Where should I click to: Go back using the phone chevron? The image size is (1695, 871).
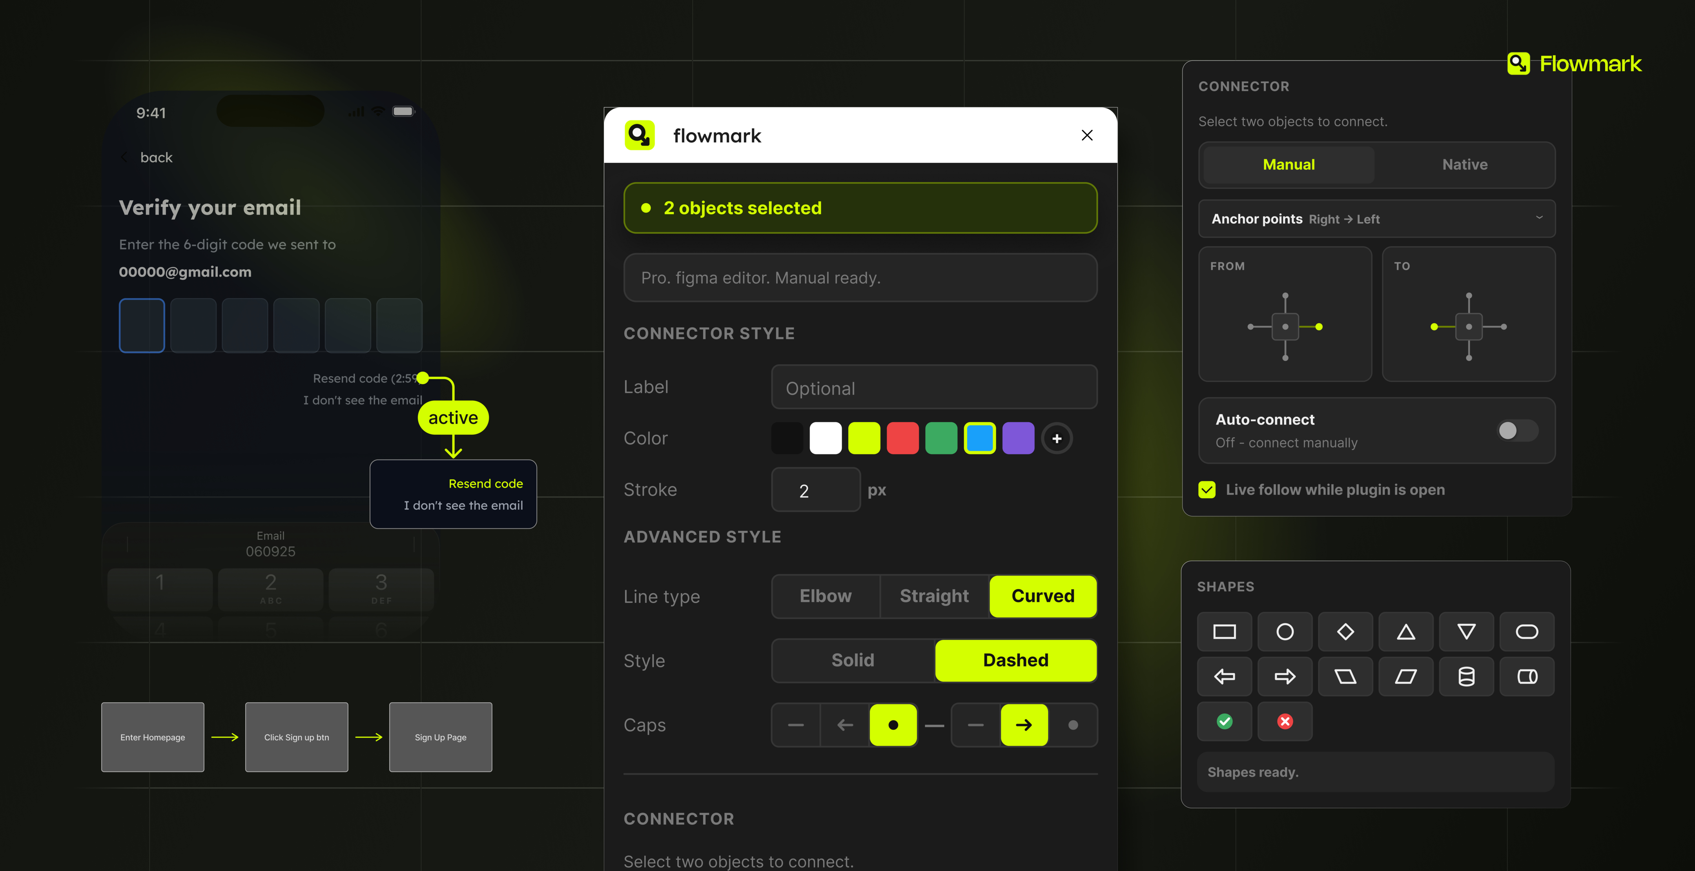point(124,157)
